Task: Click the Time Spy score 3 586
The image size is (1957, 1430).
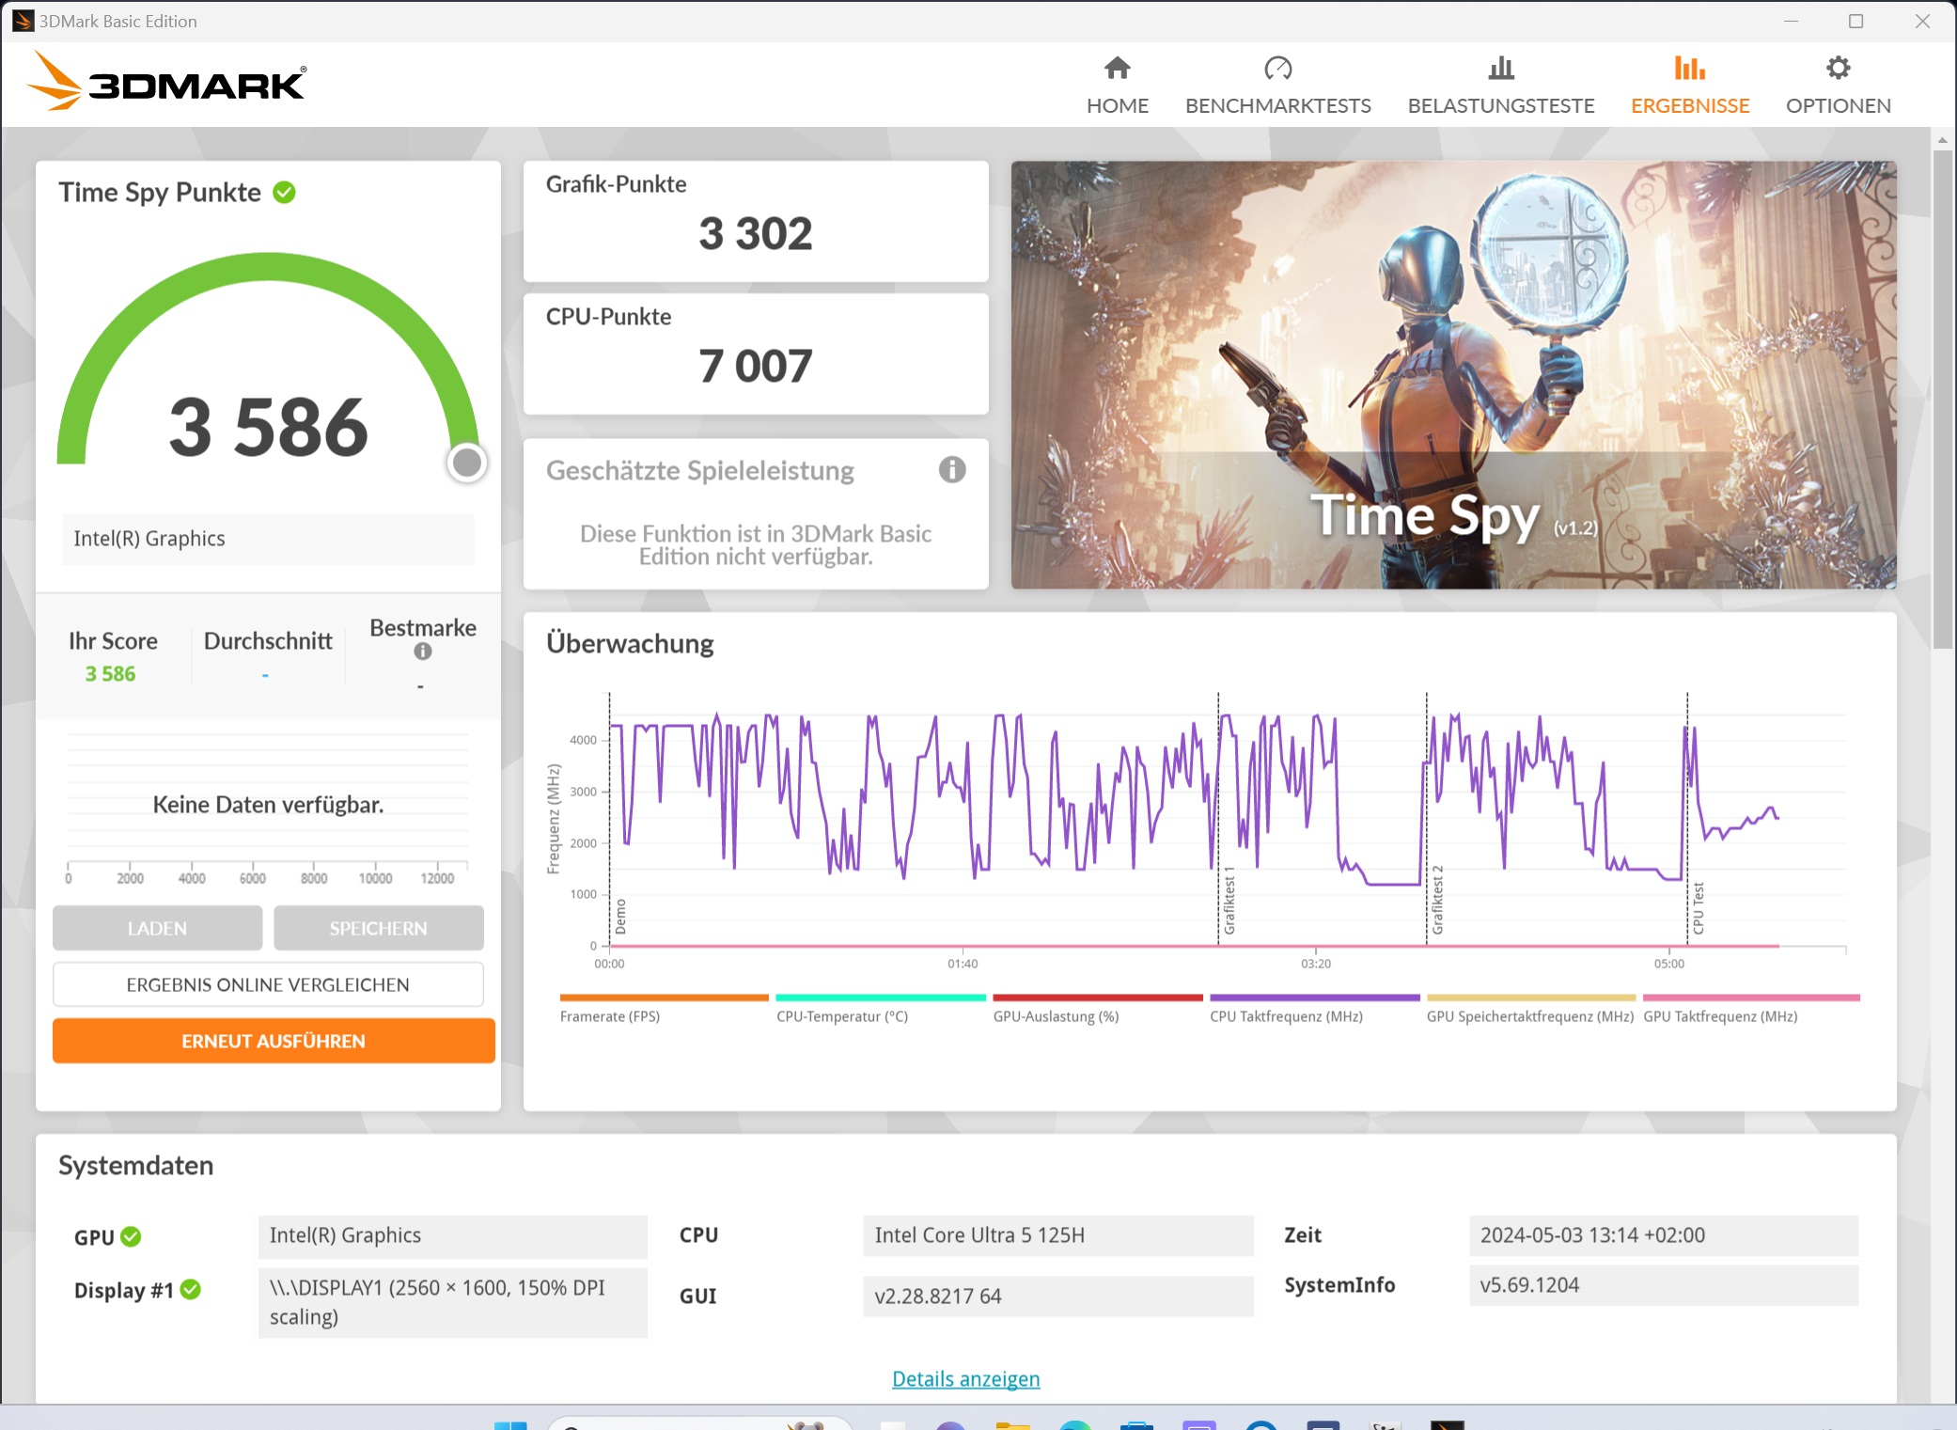Action: [268, 427]
